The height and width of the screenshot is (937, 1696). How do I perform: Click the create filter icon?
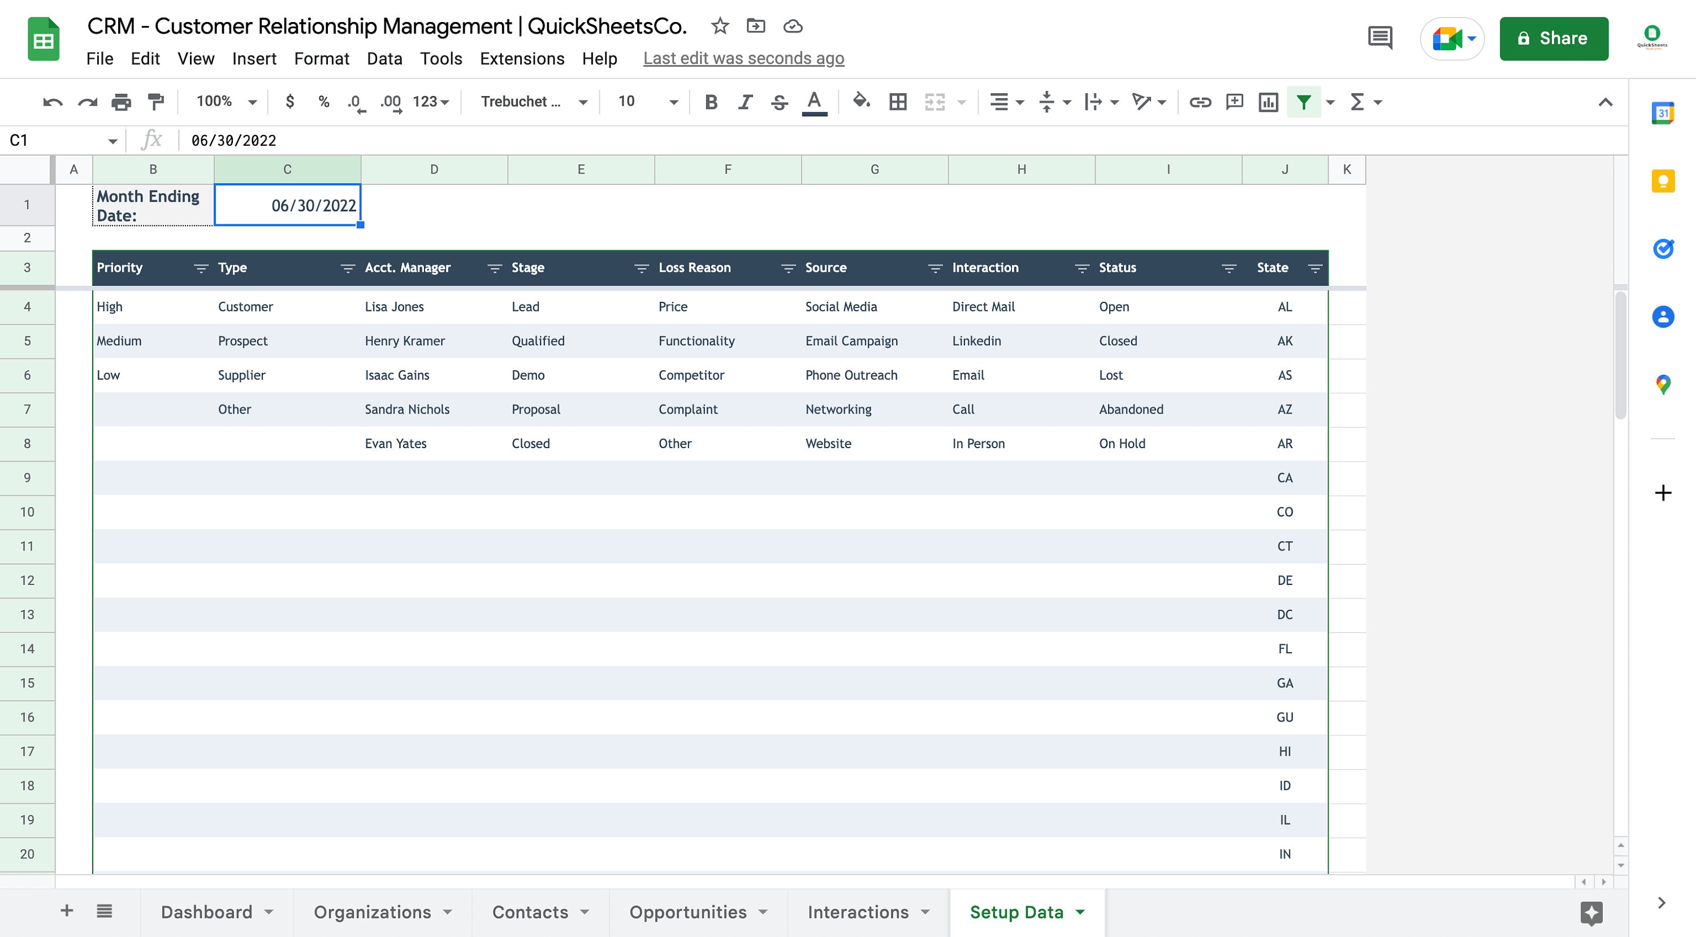tap(1304, 102)
